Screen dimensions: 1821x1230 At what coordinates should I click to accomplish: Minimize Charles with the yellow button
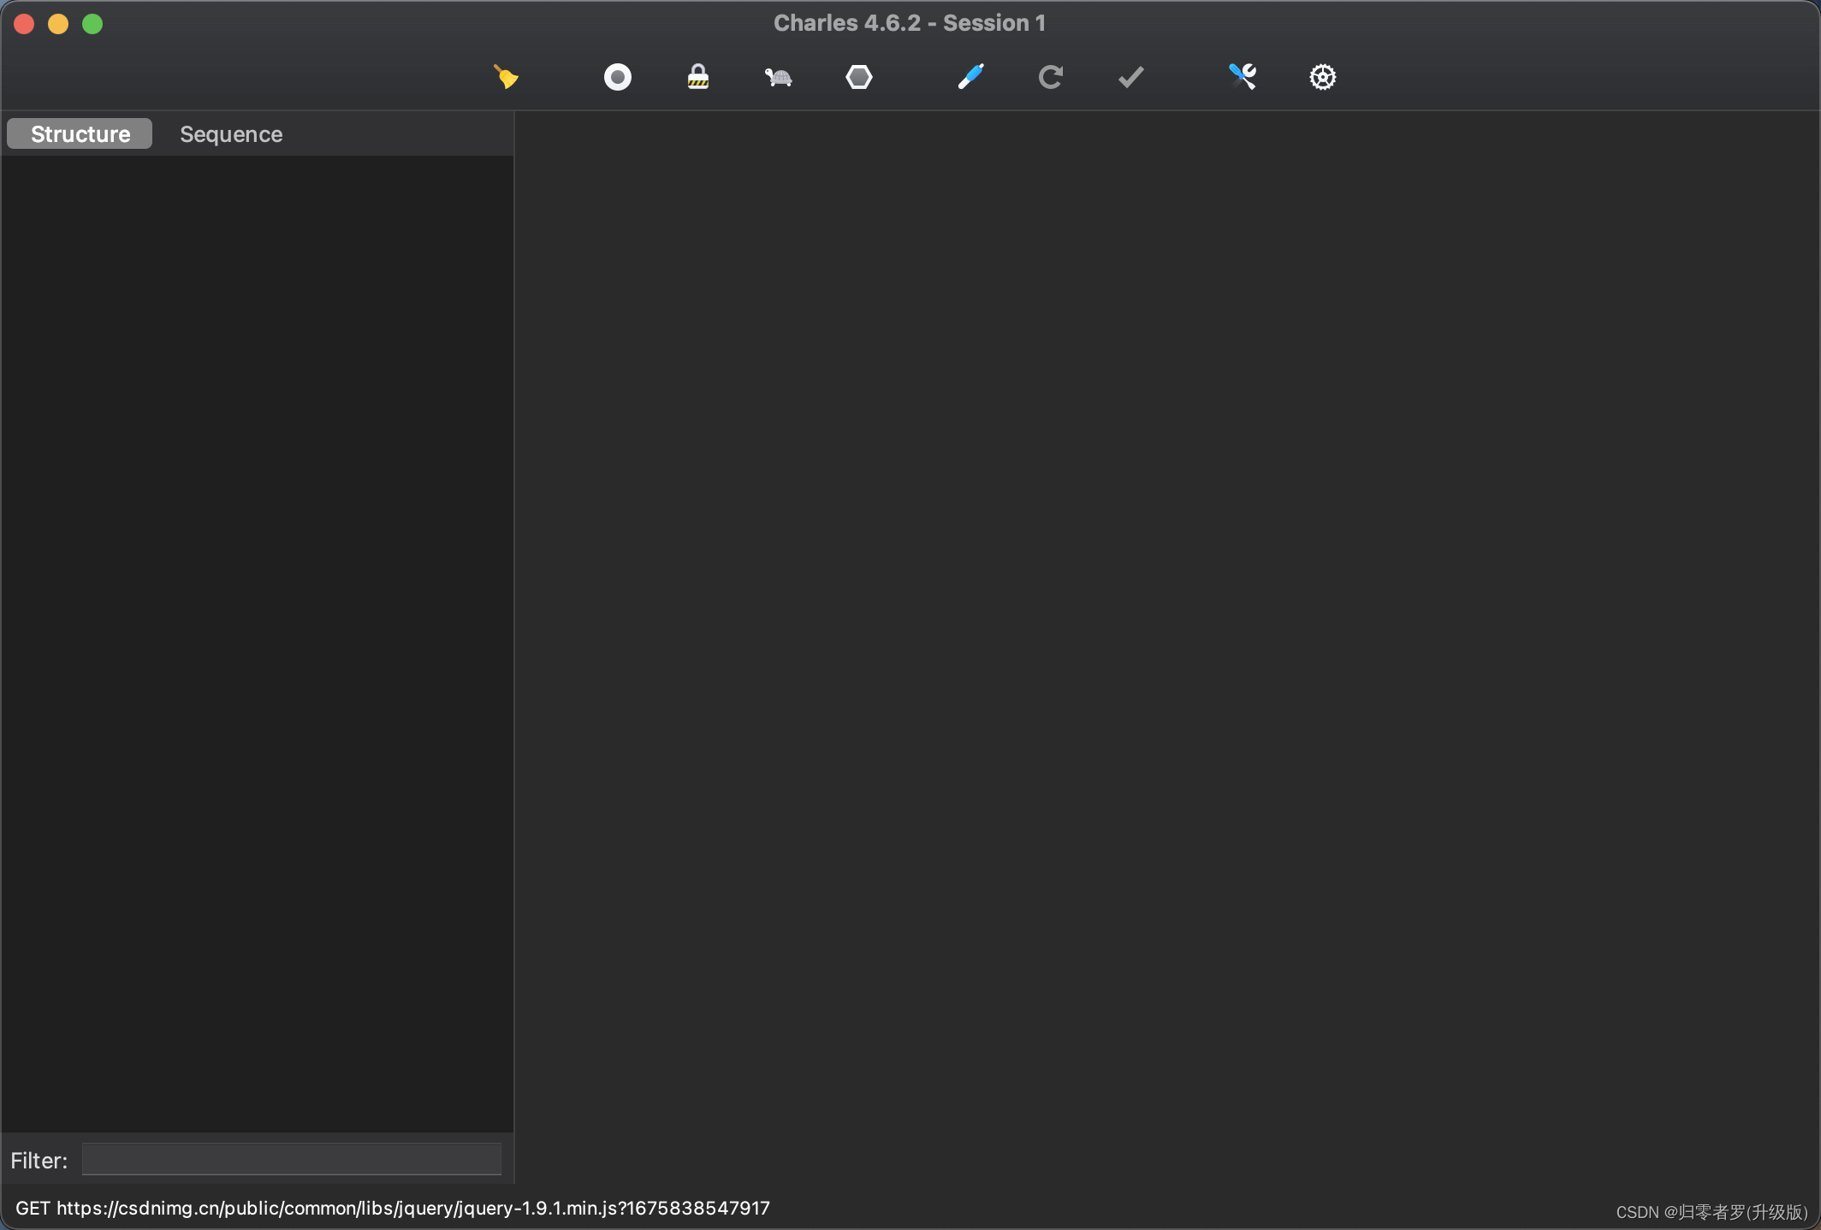58,24
